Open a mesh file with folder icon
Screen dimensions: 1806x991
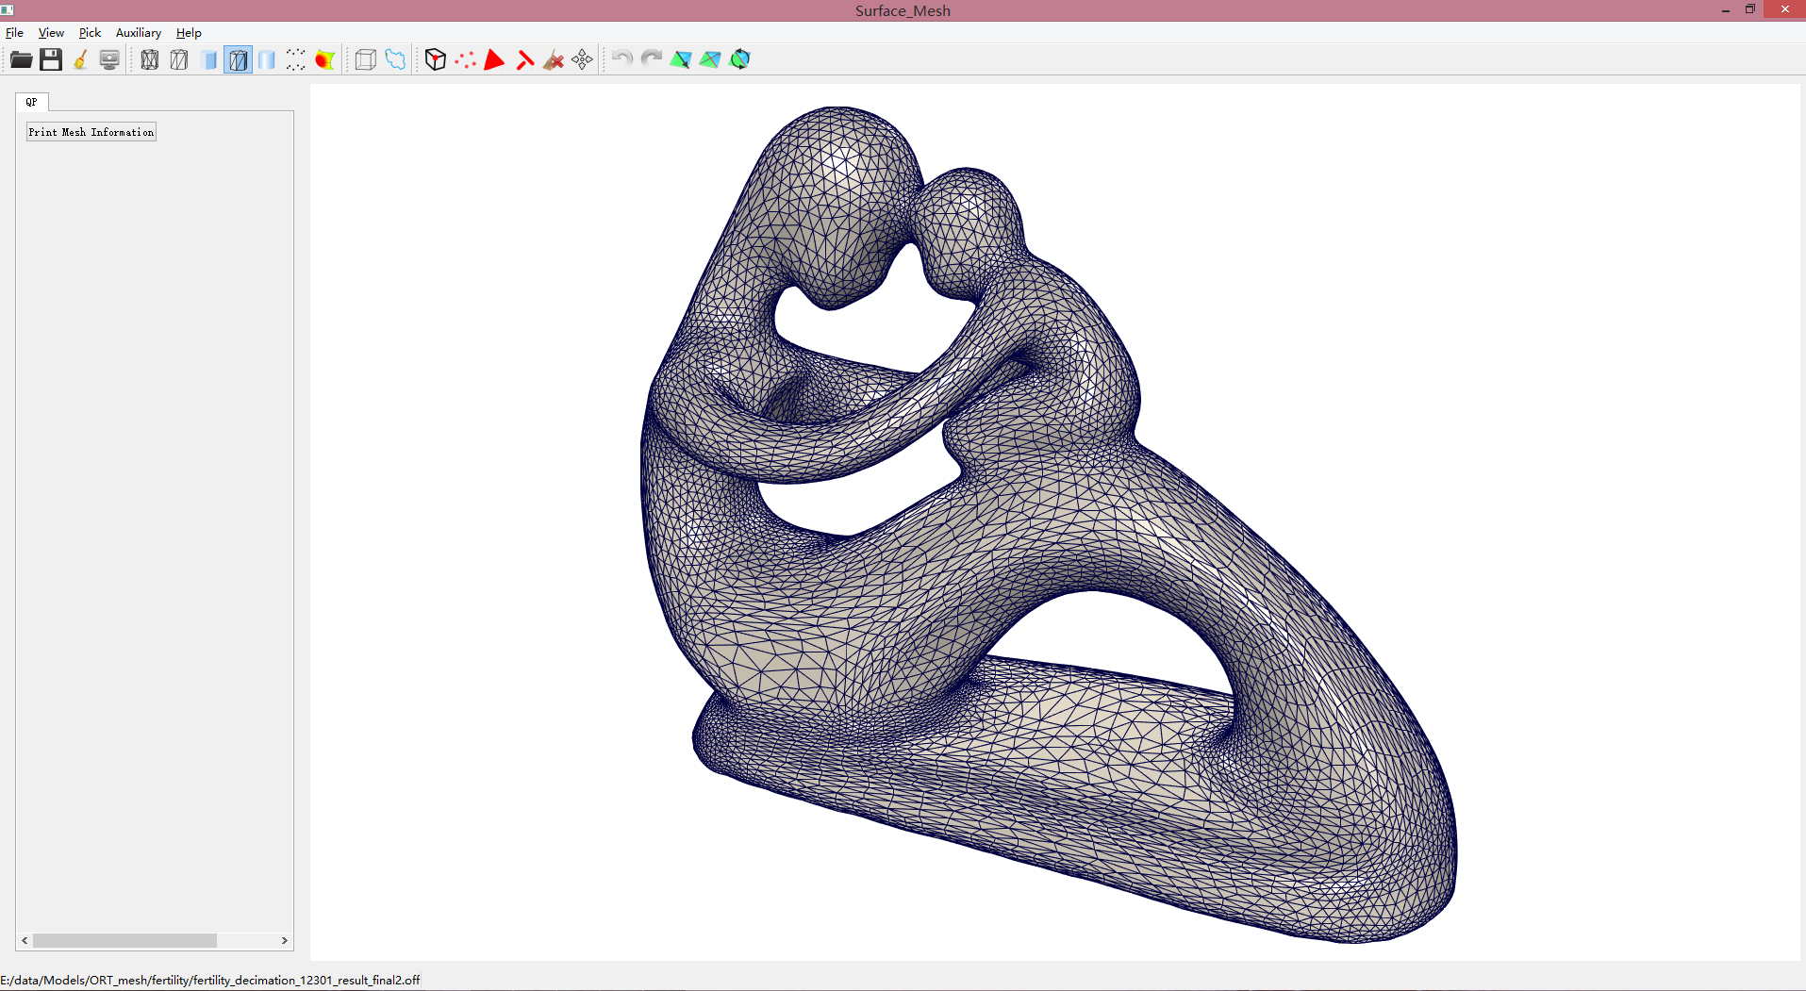click(x=21, y=60)
